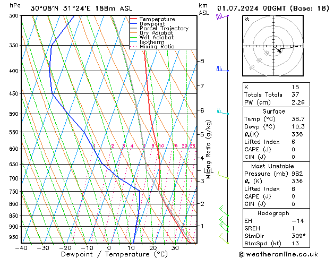Select the 'Parcel Trajectory' legend label

click(164, 28)
